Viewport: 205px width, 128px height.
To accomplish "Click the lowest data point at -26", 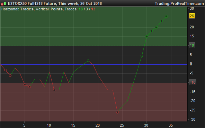I will tap(117, 112).
